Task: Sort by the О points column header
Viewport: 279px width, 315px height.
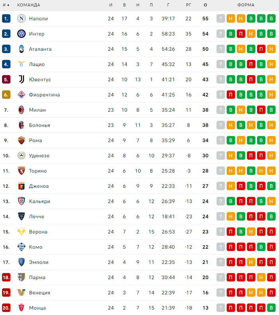Action: click(205, 5)
